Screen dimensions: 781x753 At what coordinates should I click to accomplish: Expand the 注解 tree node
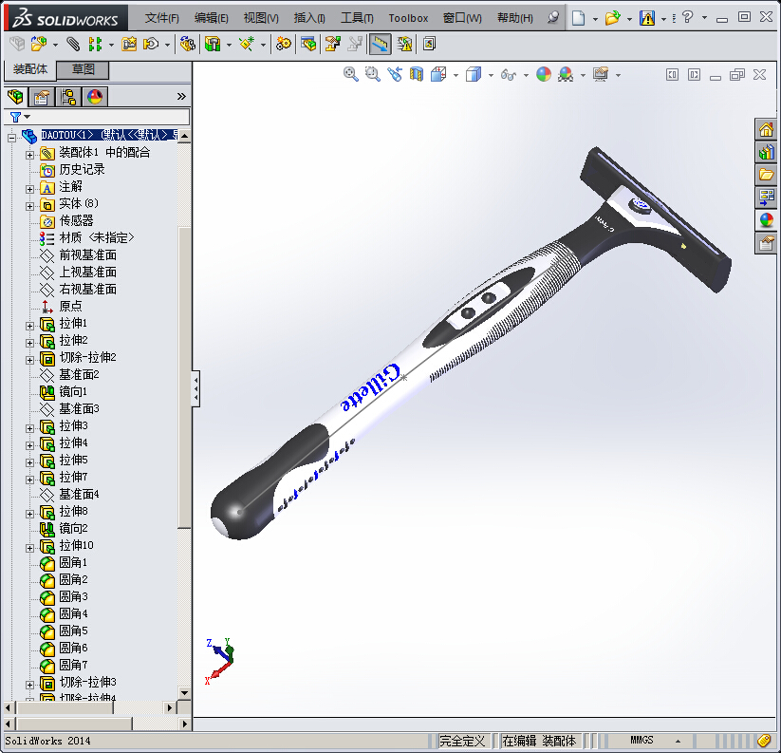coord(29,189)
